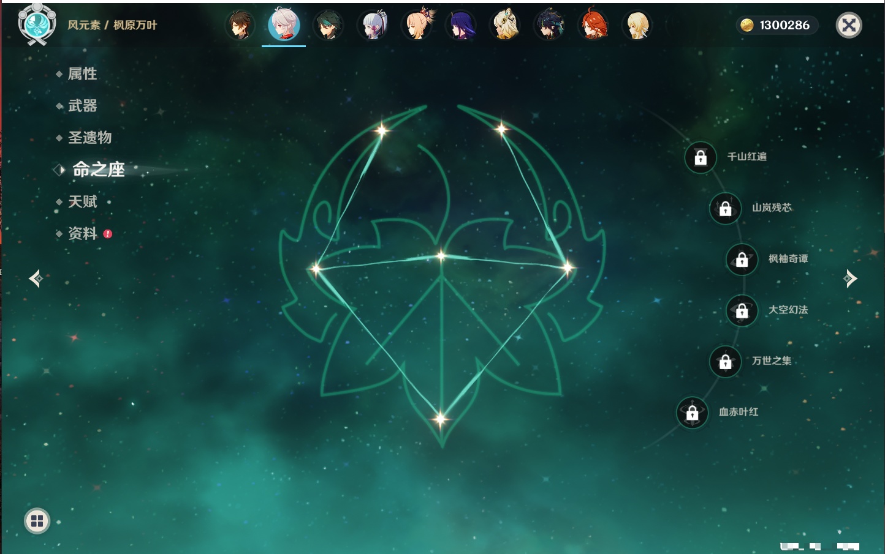
Task: Switch to previous character with left arrow
Action: [x=36, y=279]
